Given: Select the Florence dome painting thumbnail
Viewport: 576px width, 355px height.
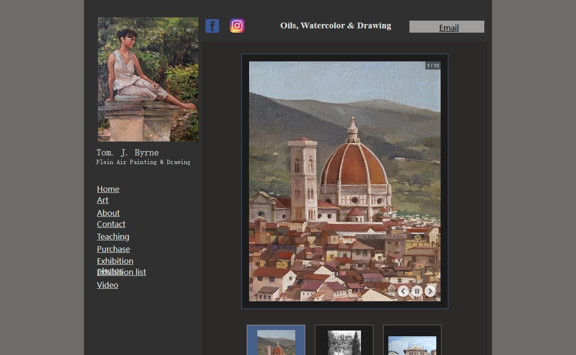Looking at the screenshot, I should [x=276, y=340].
